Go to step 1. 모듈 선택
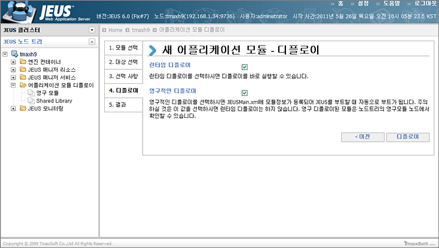The height and width of the screenshot is (248, 439). coord(123,47)
